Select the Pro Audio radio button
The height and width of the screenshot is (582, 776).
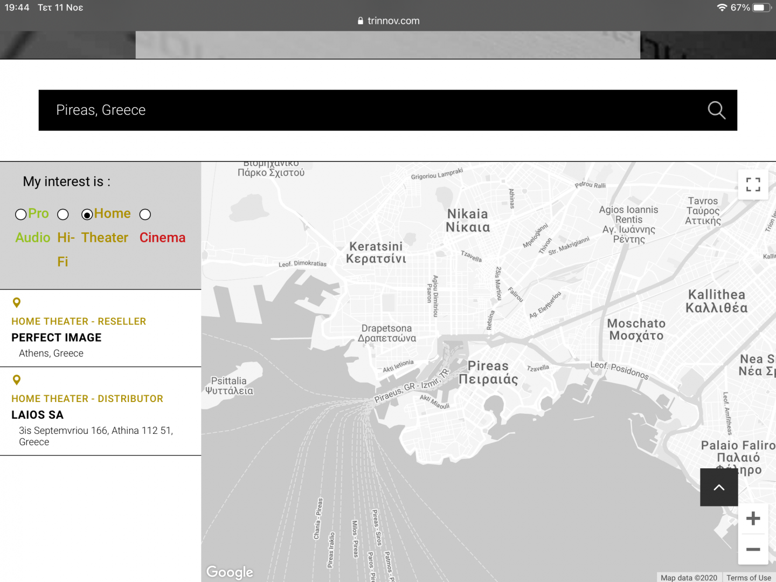point(21,214)
